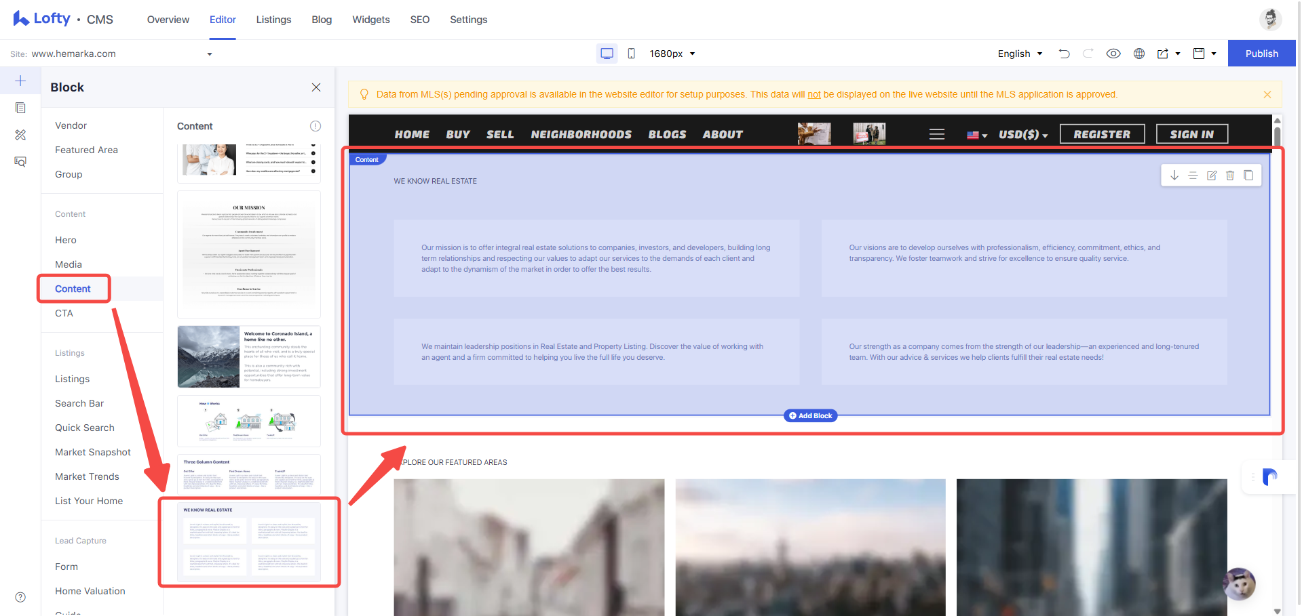Image resolution: width=1302 pixels, height=616 pixels.
Task: Open the Blog tab
Action: coord(322,20)
